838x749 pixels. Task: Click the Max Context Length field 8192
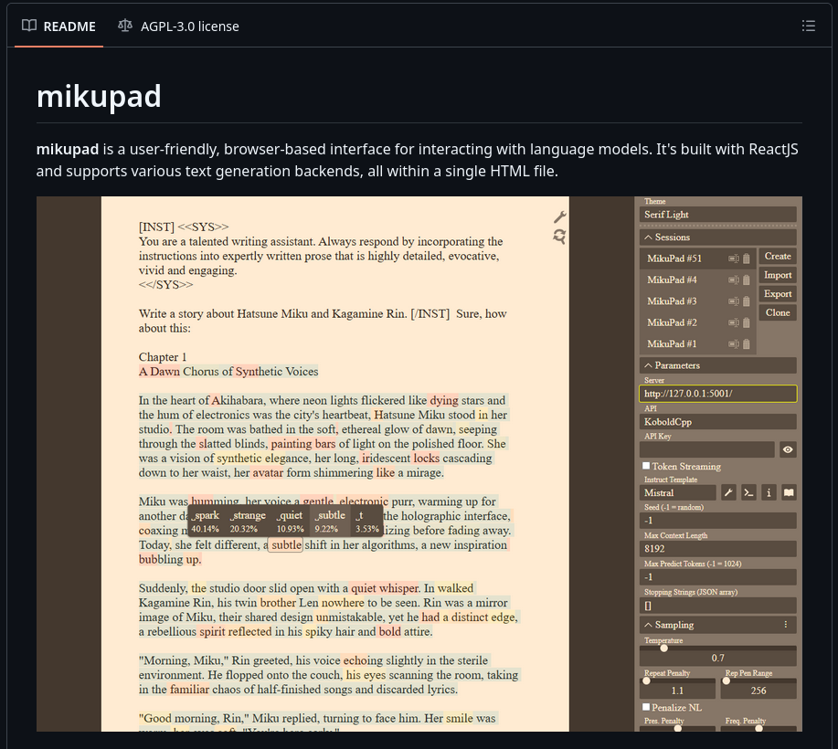[x=717, y=549]
